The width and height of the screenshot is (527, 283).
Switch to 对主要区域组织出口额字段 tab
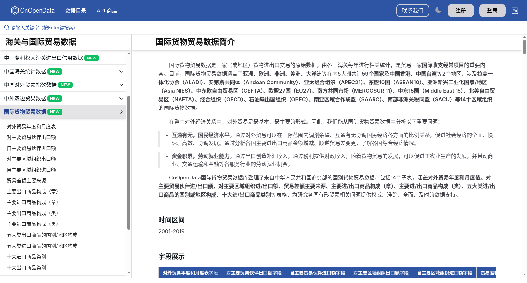pyautogui.click(x=381, y=272)
